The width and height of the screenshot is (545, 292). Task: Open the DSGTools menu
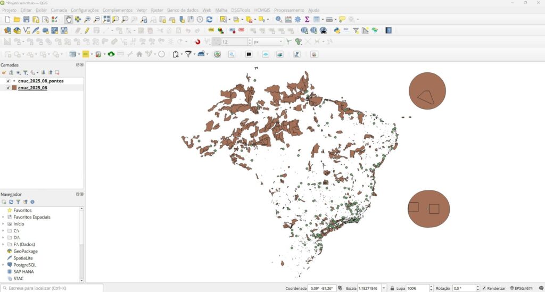click(241, 10)
